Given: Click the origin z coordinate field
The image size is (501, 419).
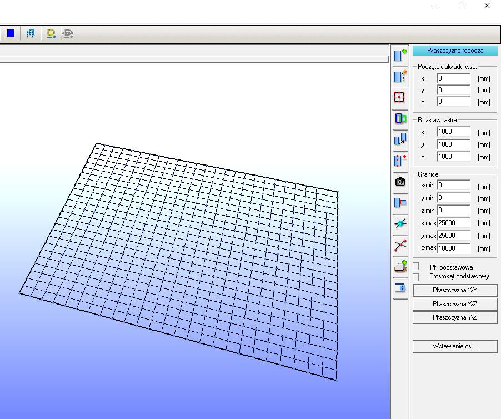Looking at the screenshot, I should point(453,102).
